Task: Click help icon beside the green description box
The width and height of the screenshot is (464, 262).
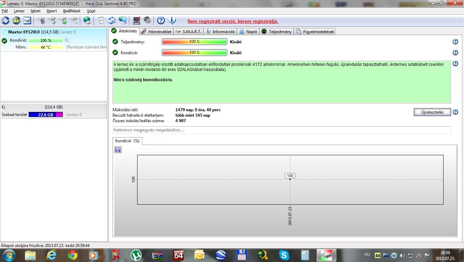Action: pos(455,63)
